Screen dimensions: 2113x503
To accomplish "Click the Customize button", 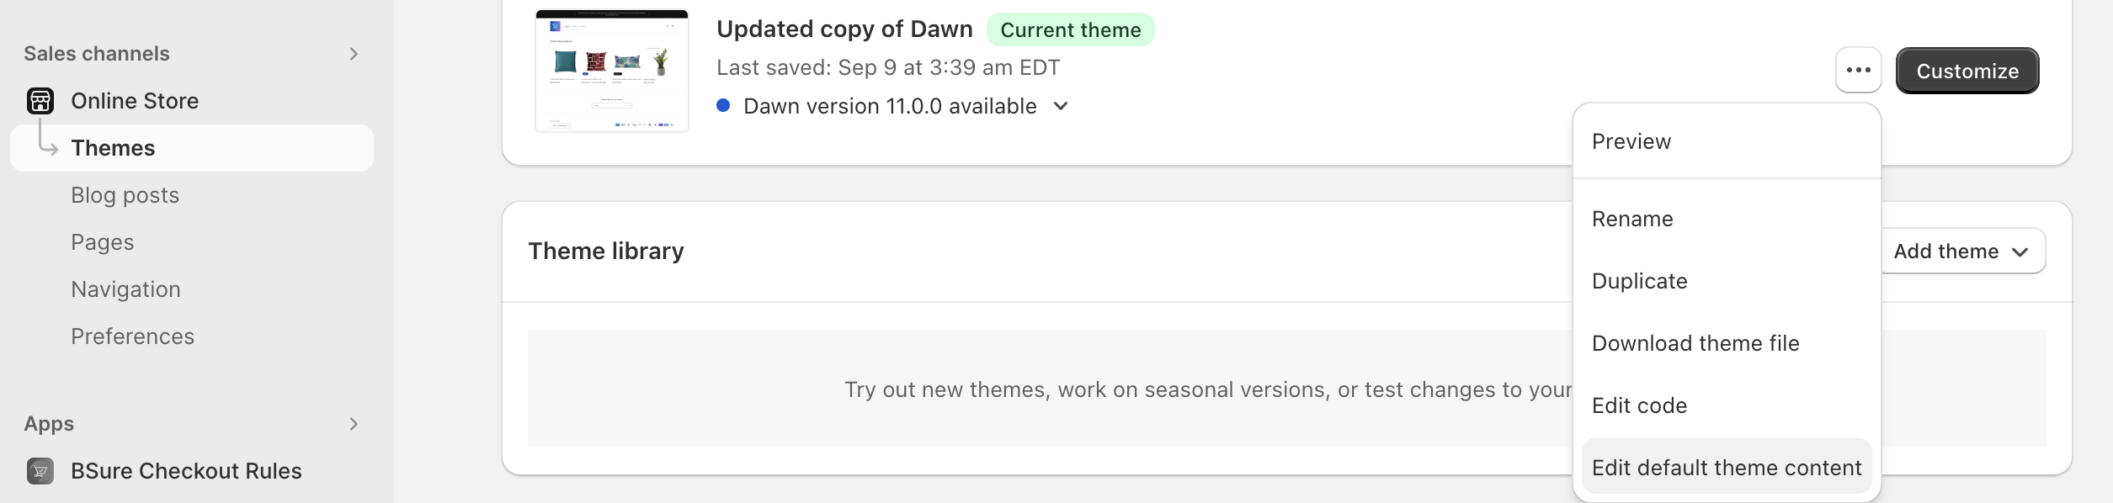I will tap(1967, 71).
